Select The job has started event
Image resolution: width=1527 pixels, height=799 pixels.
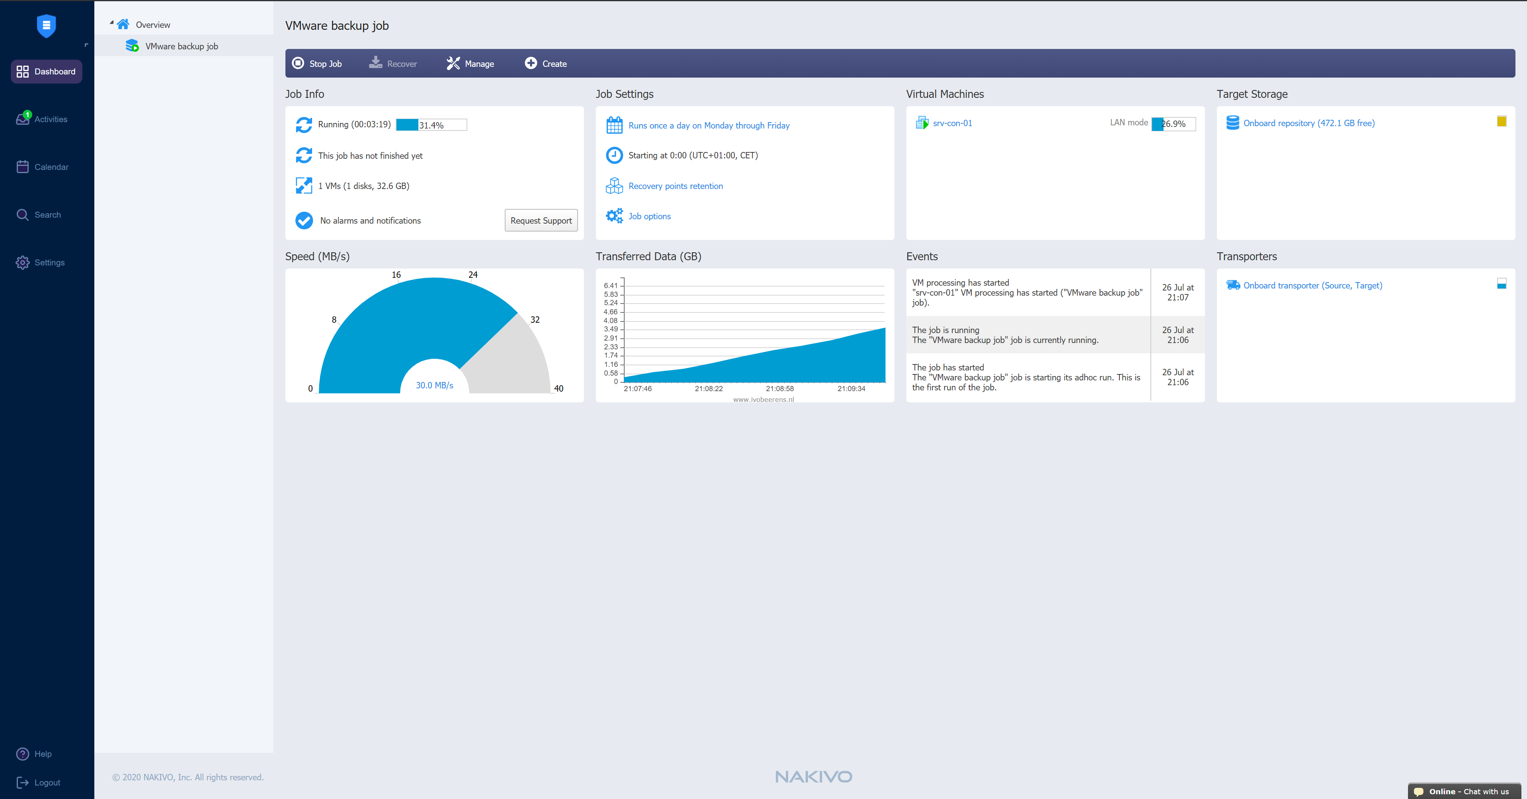click(1055, 377)
